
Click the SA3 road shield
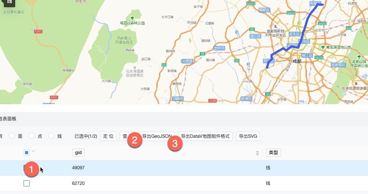[x=164, y=65]
